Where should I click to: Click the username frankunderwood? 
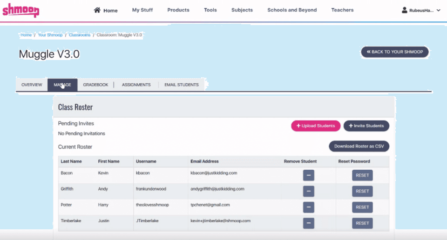[x=151, y=189]
